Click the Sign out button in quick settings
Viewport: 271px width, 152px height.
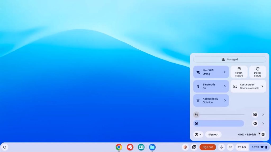click(x=213, y=135)
